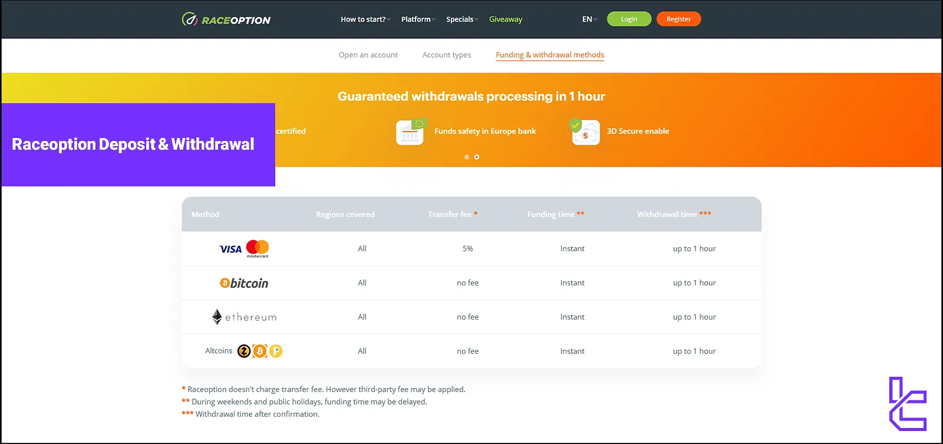This screenshot has width=943, height=444.
Task: Click the Method column header
Action: pyautogui.click(x=205, y=215)
